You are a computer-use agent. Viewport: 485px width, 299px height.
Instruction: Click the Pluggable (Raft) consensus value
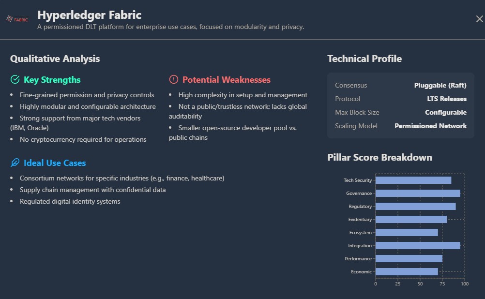click(440, 86)
